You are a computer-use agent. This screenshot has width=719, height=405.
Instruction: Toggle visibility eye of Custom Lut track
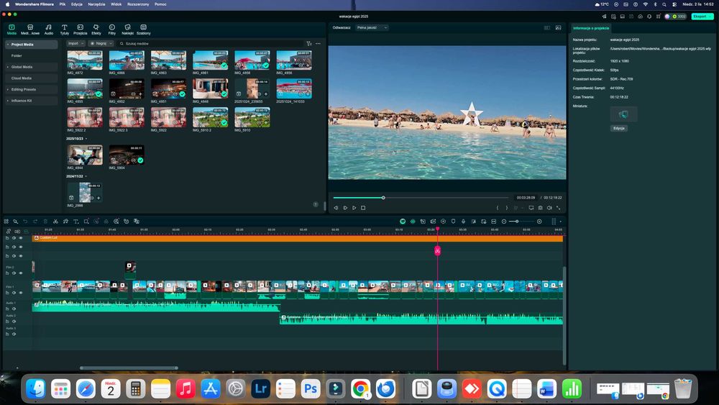point(21,238)
